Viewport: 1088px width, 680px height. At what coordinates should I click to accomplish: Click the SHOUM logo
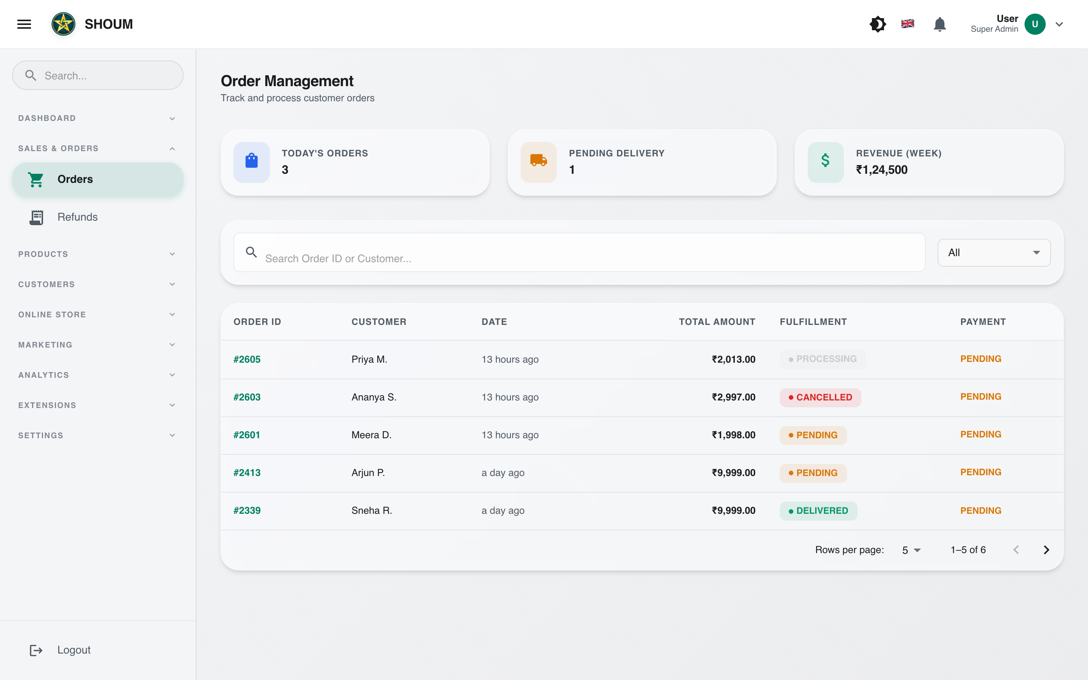coord(63,24)
